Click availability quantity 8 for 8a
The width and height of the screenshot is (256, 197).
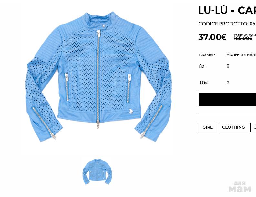point(228,66)
